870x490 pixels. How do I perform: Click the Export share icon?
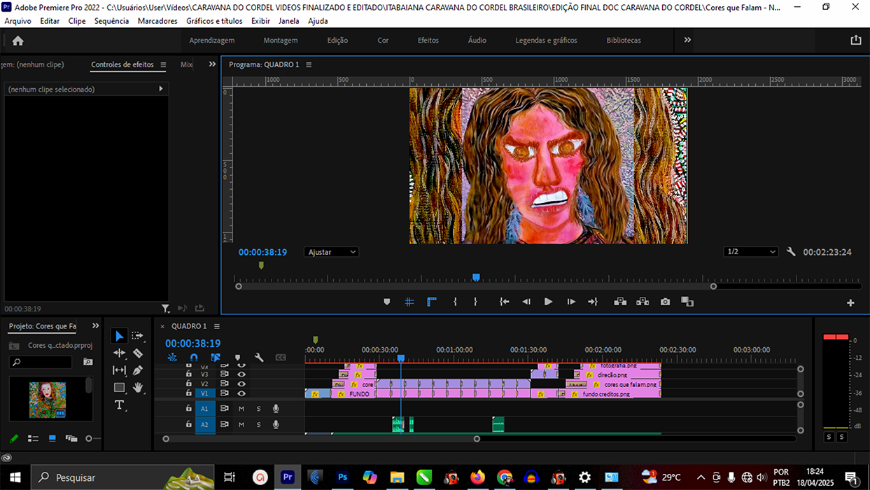[x=855, y=41]
